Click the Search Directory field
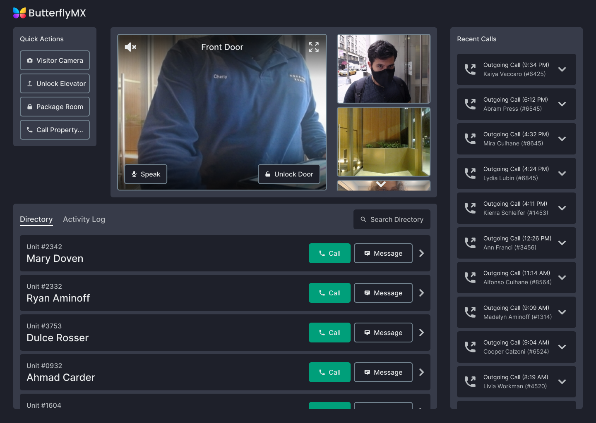Image resolution: width=596 pixels, height=423 pixels. (x=392, y=219)
